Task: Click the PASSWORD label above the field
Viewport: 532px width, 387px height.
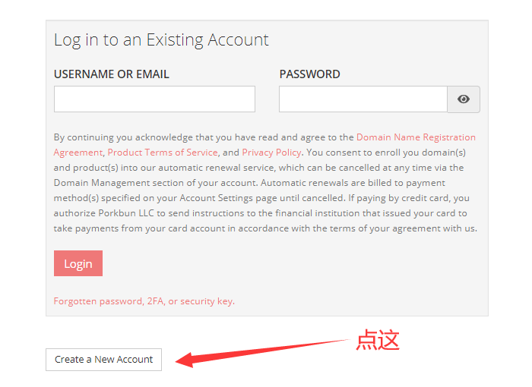Action: pos(309,74)
